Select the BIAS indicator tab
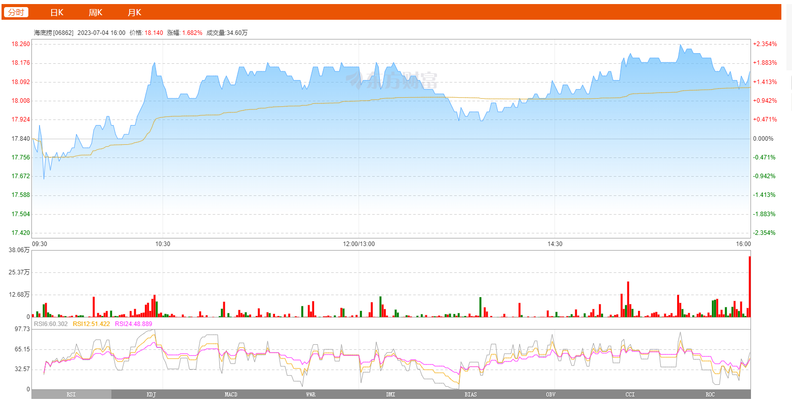792x405 pixels. [x=470, y=394]
